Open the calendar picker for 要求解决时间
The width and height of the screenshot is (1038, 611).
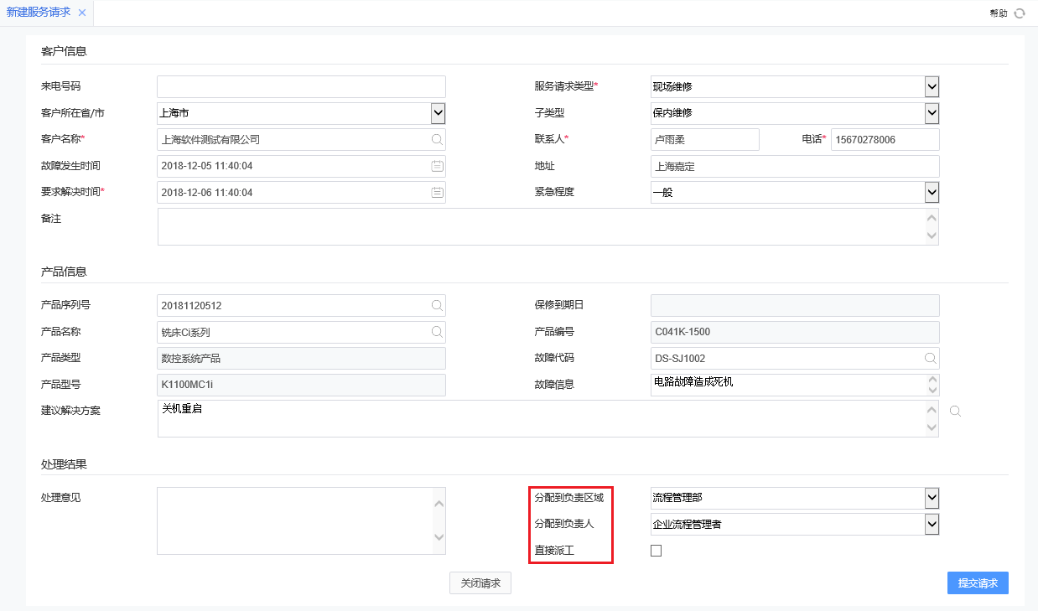click(436, 192)
